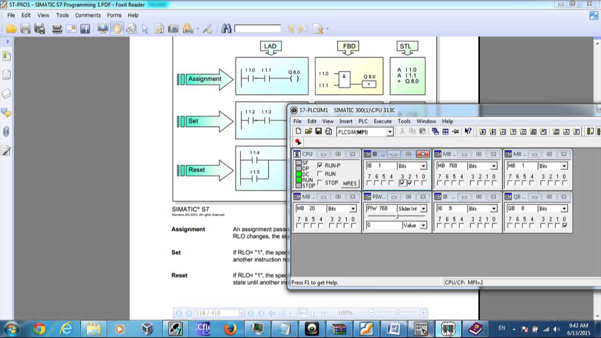The width and height of the screenshot is (601, 338).
Task: Toggle bit 0 of QB 8
Action: [564, 226]
